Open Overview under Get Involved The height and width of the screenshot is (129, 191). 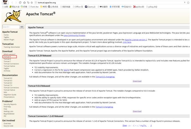(7, 124)
